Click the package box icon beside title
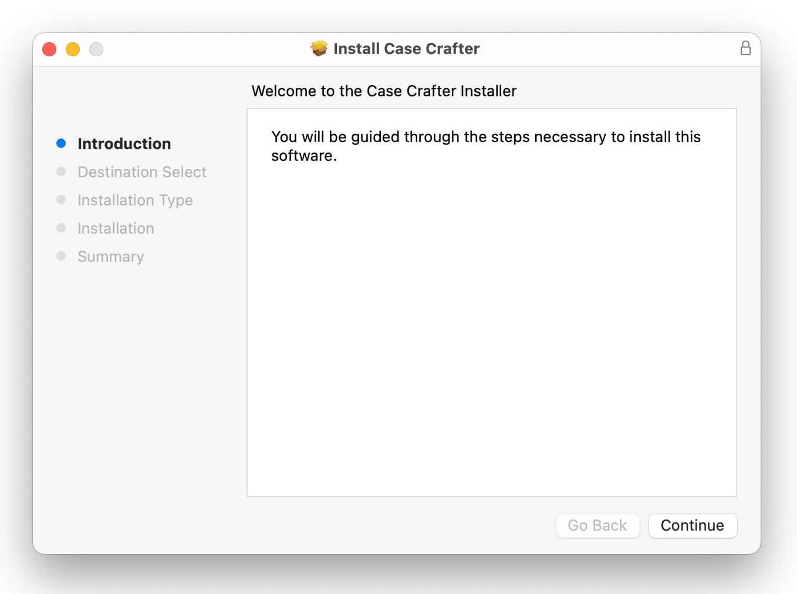Viewport: 797px width, 594px height. [319, 48]
